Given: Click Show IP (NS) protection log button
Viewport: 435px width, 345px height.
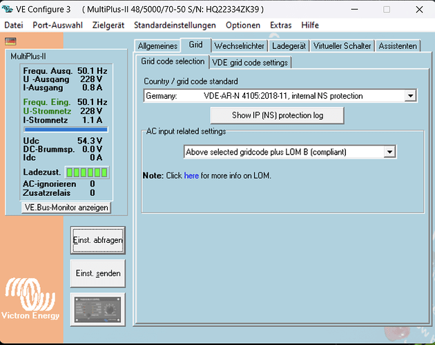Looking at the screenshot, I should tap(277, 115).
